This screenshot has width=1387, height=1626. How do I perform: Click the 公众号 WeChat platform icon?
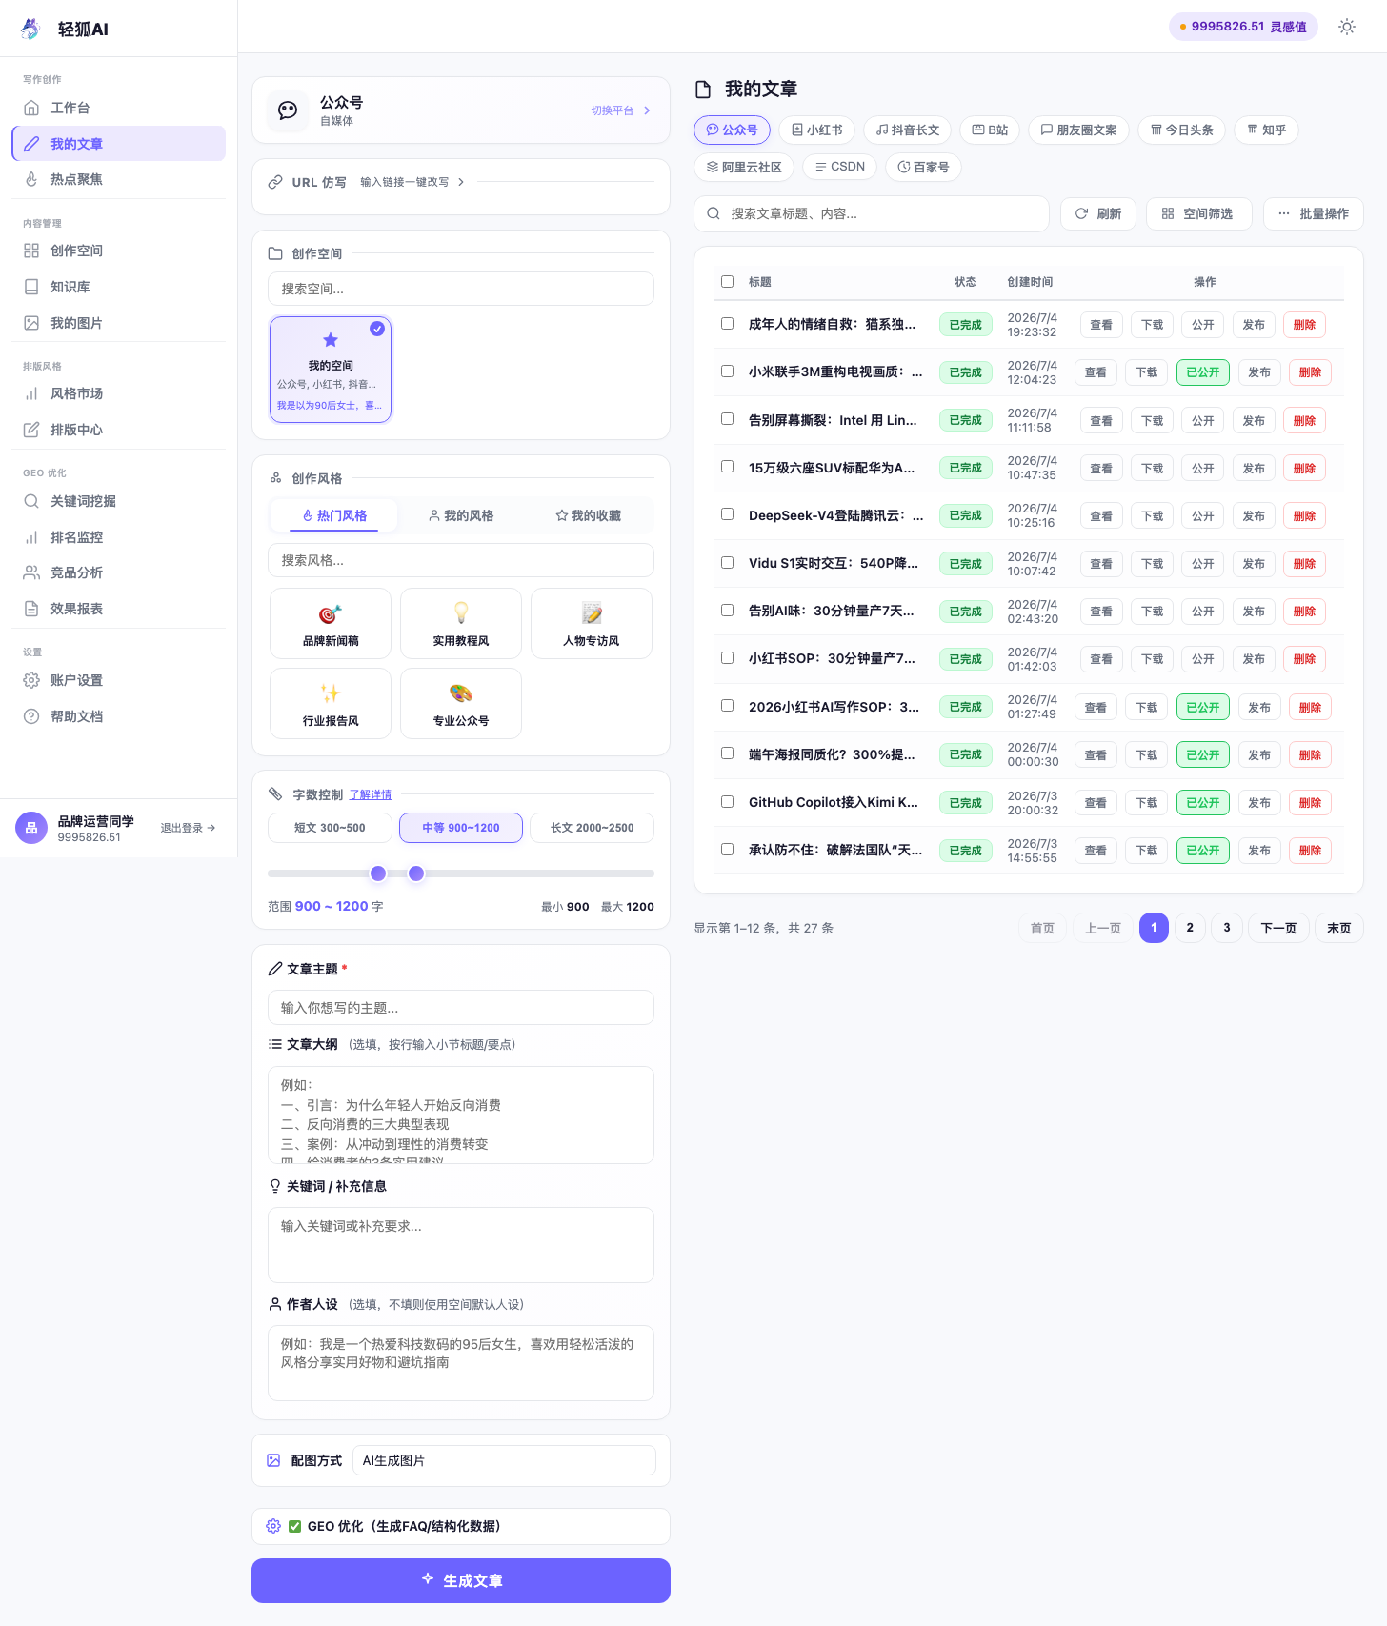288,110
